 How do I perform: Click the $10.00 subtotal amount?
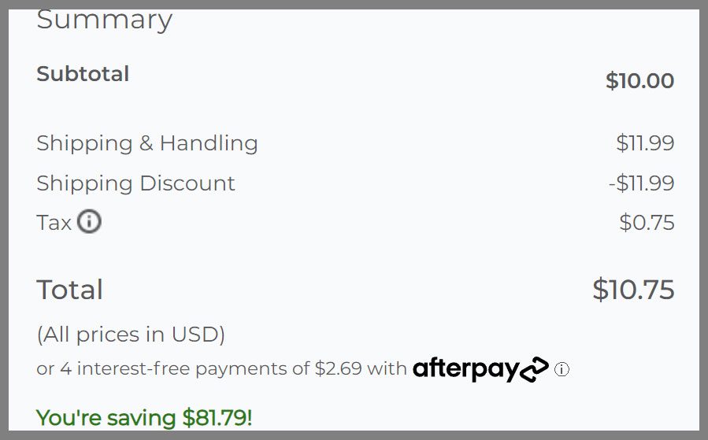tap(639, 80)
